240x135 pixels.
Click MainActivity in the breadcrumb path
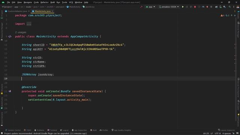73,7
